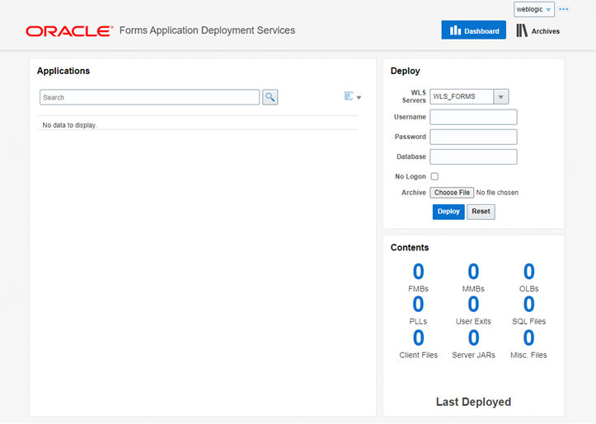This screenshot has height=424, width=596.
Task: Open the weblogic user dropdown
Action: (534, 10)
